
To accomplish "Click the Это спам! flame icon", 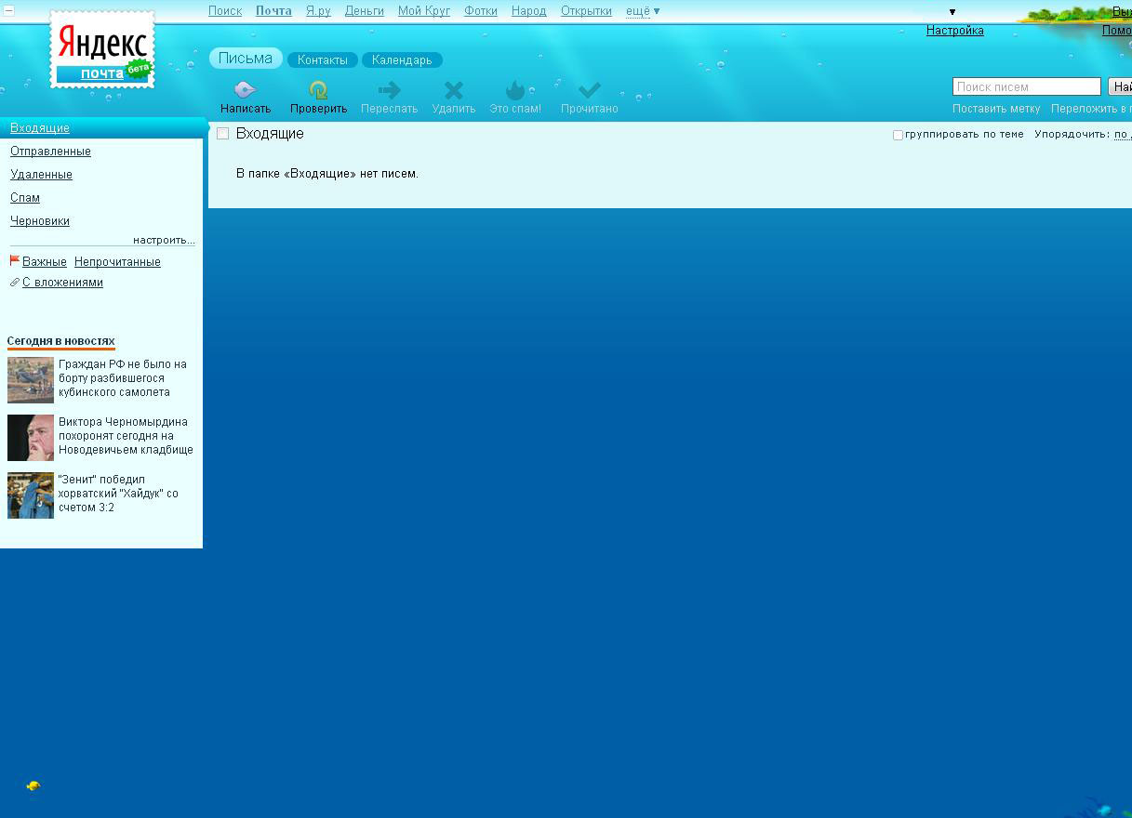I will tap(514, 90).
